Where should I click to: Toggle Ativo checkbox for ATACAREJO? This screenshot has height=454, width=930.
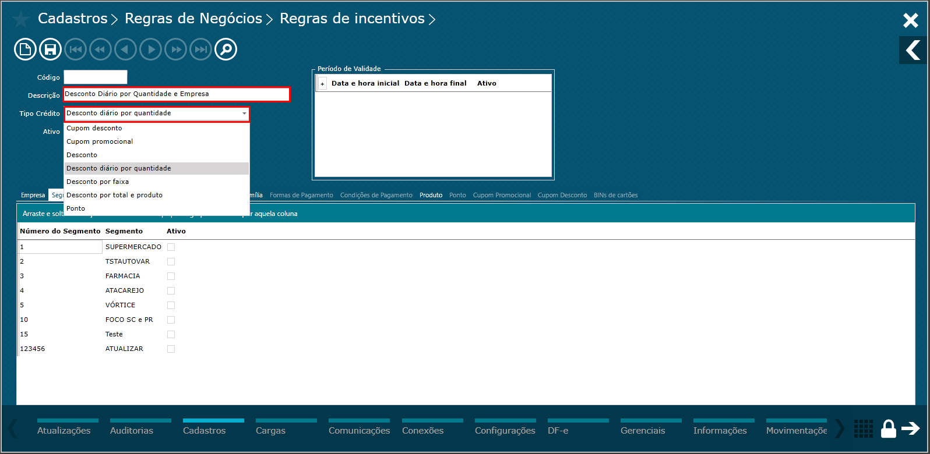coord(171,290)
